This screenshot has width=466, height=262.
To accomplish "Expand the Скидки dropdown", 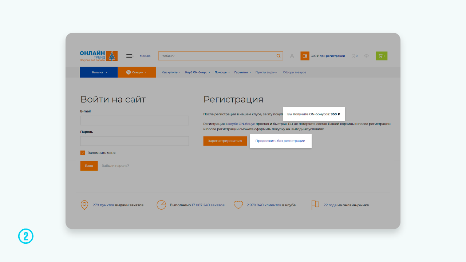I will [137, 72].
